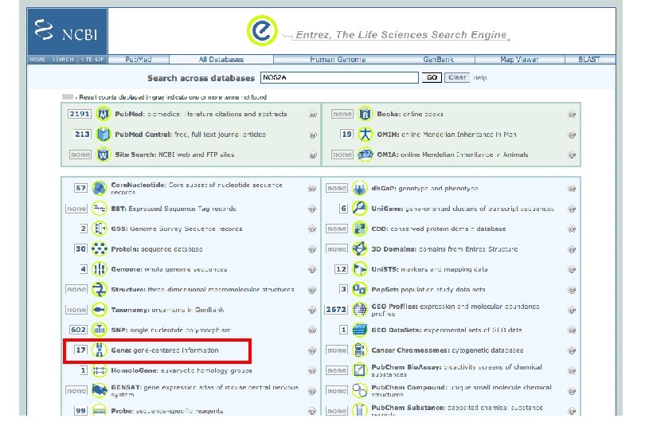Open the 2191 PubMed results count
This screenshot has height=430, width=645.
[80, 114]
